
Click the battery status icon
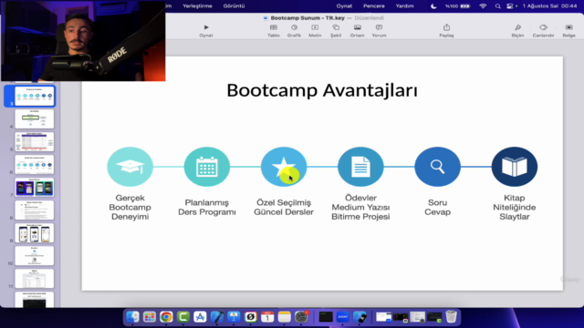tap(464, 6)
